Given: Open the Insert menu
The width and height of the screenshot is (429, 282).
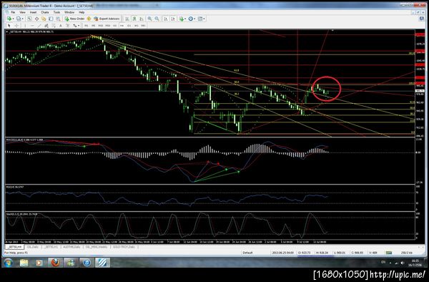Looking at the screenshot, I should pyautogui.click(x=33, y=12).
